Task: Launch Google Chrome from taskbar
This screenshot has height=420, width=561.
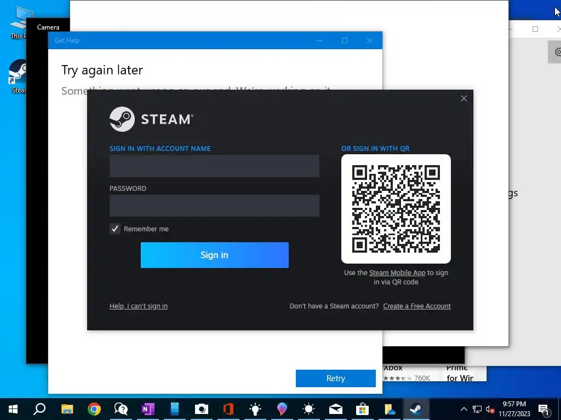Action: 94,409
